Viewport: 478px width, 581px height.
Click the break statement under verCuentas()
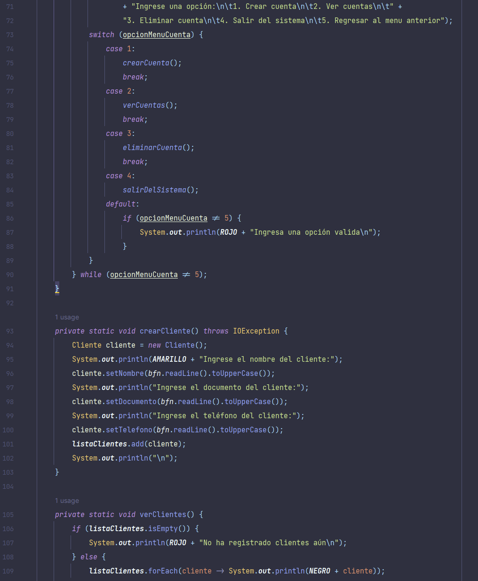pyautogui.click(x=135, y=119)
